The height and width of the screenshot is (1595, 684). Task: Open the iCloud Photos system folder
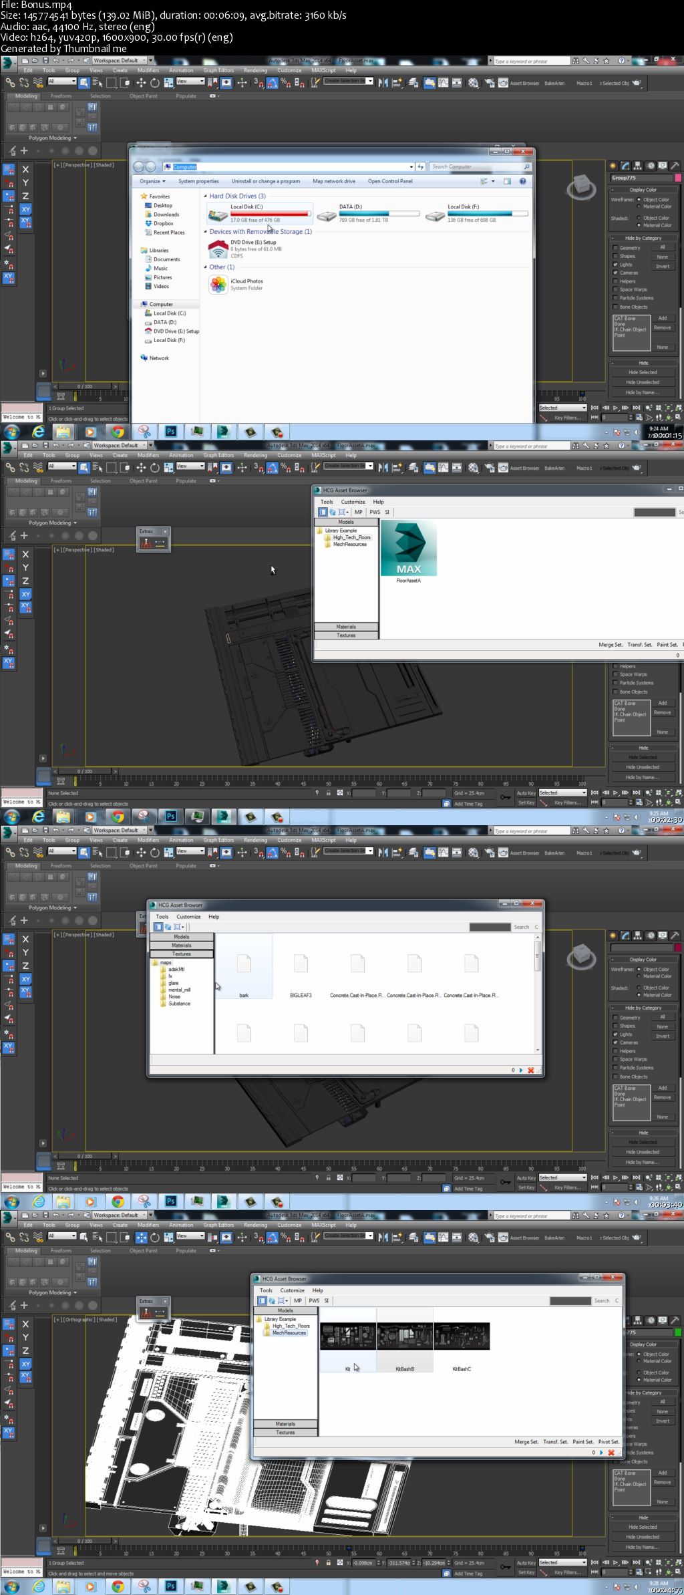coord(236,285)
